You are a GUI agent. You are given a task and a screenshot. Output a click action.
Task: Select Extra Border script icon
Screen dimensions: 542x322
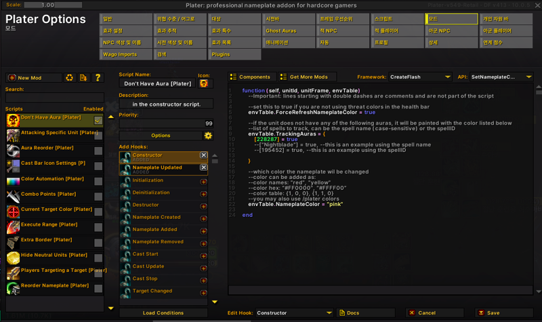tap(13, 243)
